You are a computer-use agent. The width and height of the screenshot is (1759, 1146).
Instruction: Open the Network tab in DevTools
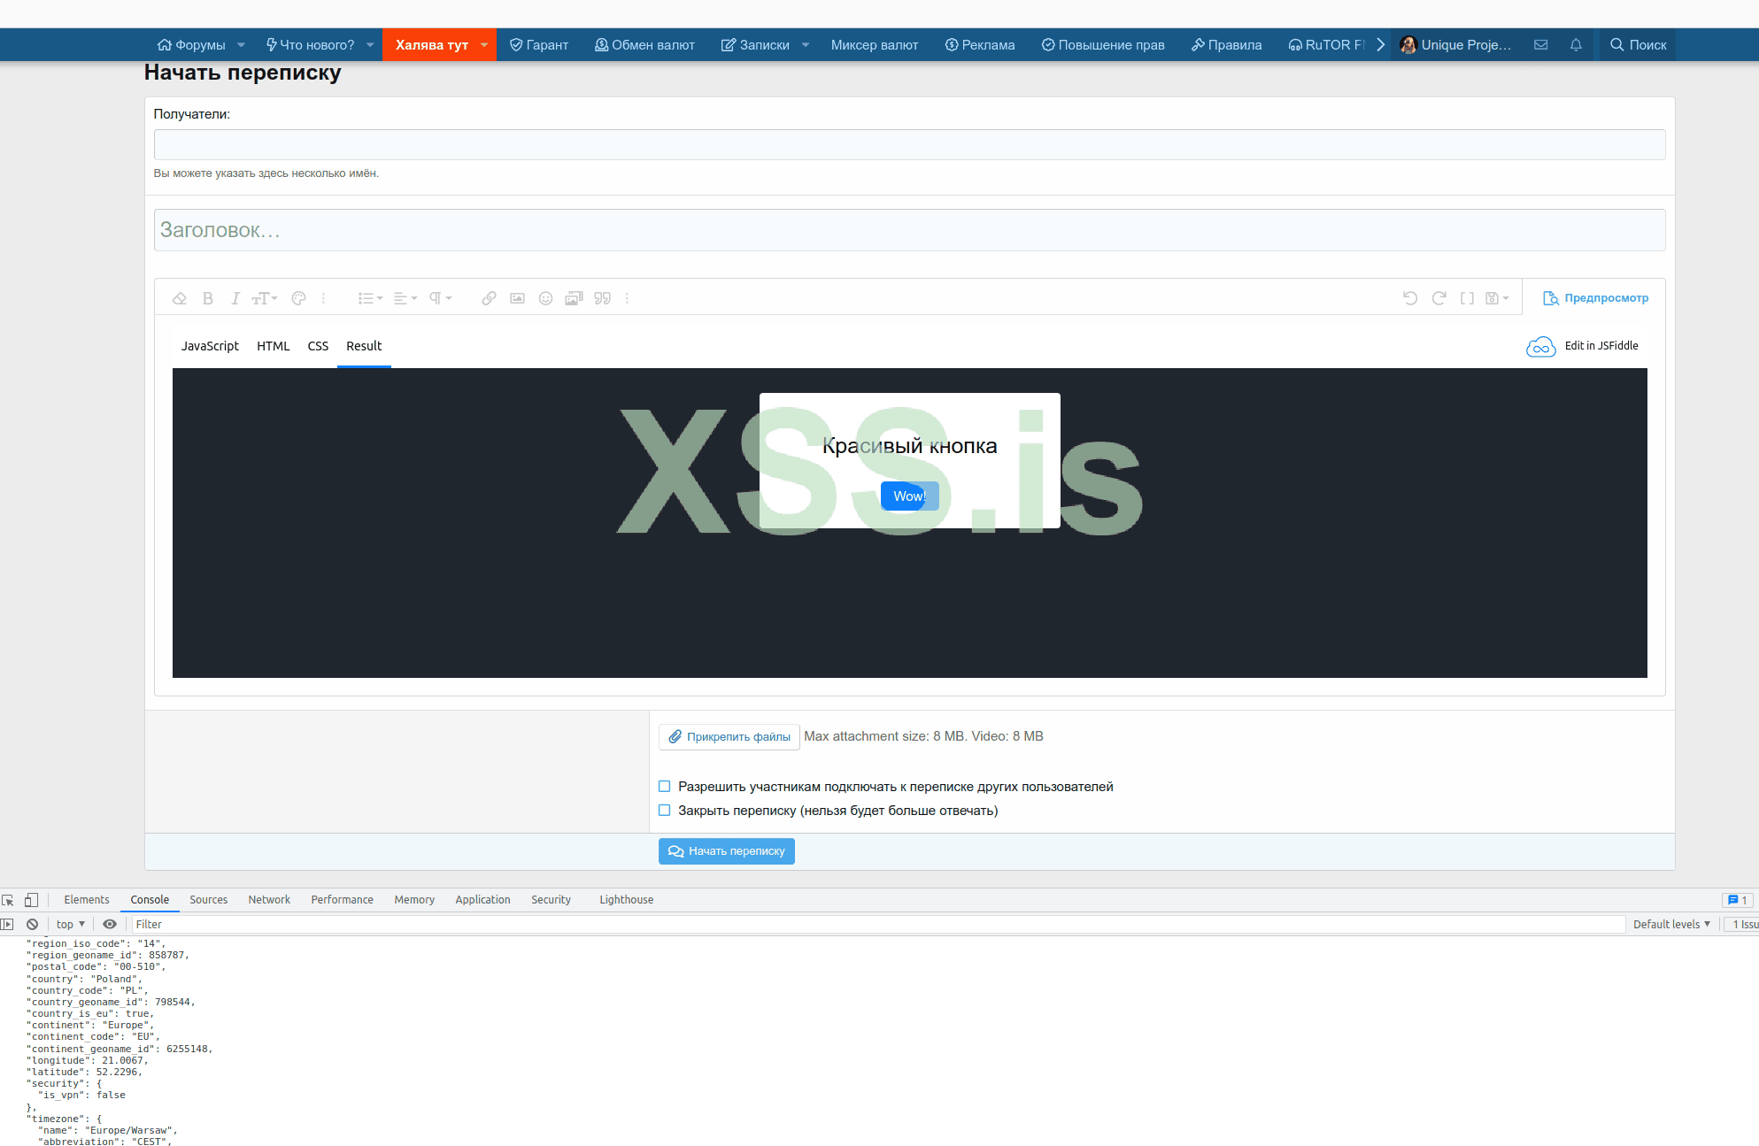tap(269, 899)
